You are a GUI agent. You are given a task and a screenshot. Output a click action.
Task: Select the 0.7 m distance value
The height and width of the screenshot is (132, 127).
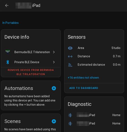point(117,56)
